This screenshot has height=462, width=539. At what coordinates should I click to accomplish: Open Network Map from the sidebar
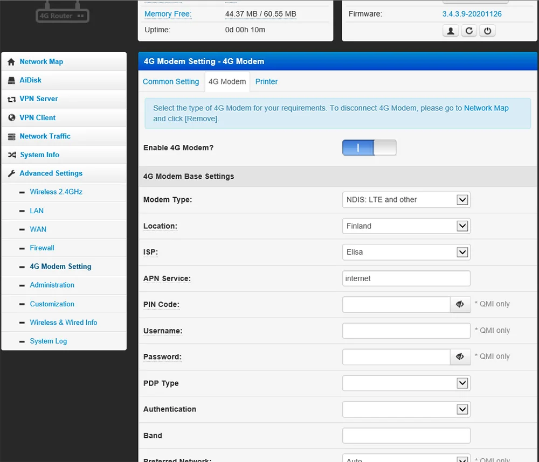[x=42, y=62]
